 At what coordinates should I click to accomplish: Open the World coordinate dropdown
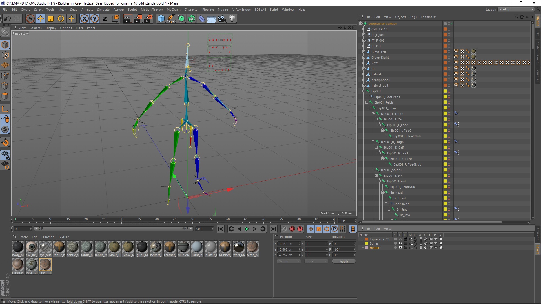[x=289, y=261]
